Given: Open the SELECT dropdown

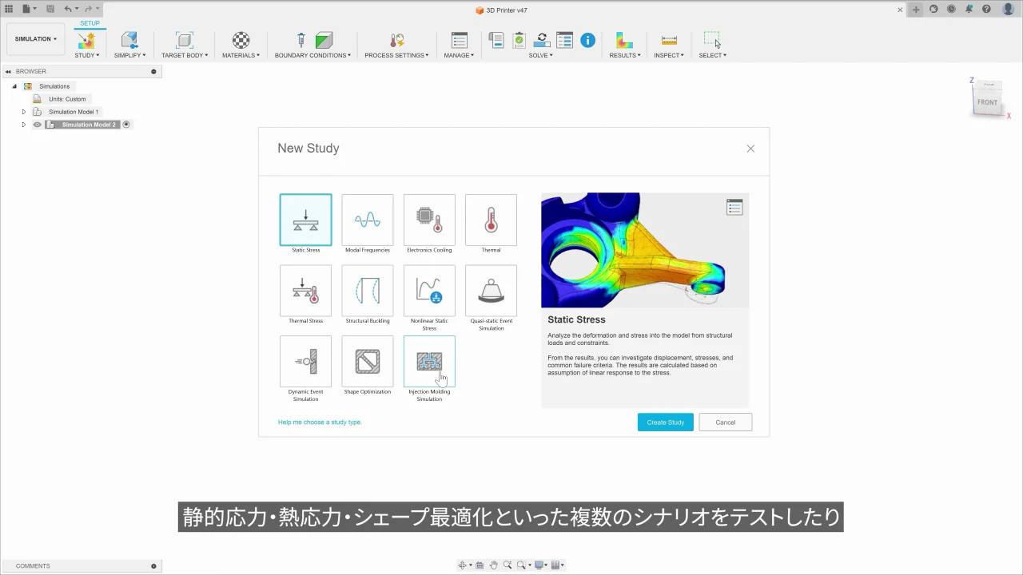Looking at the screenshot, I should point(712,55).
